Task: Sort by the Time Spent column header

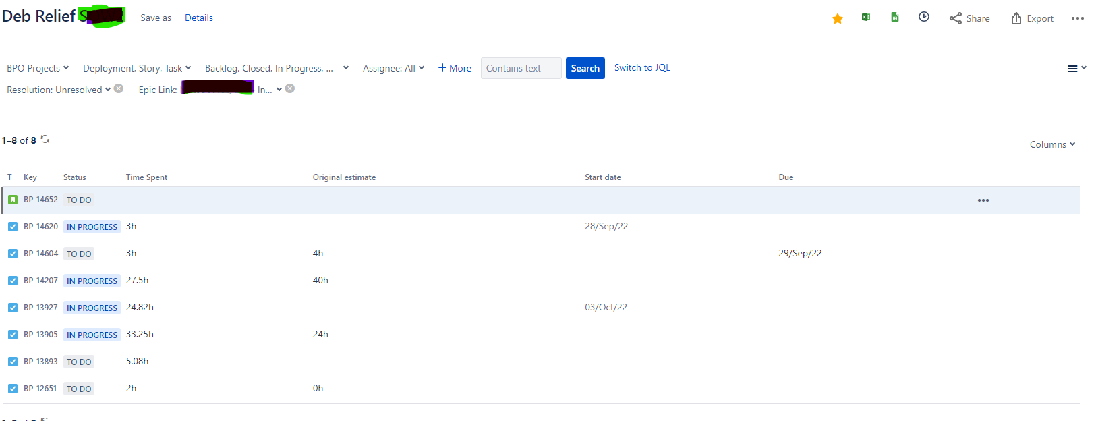Action: click(x=146, y=177)
